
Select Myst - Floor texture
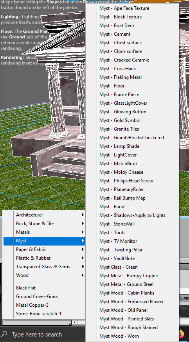pyautogui.click(x=132, y=86)
